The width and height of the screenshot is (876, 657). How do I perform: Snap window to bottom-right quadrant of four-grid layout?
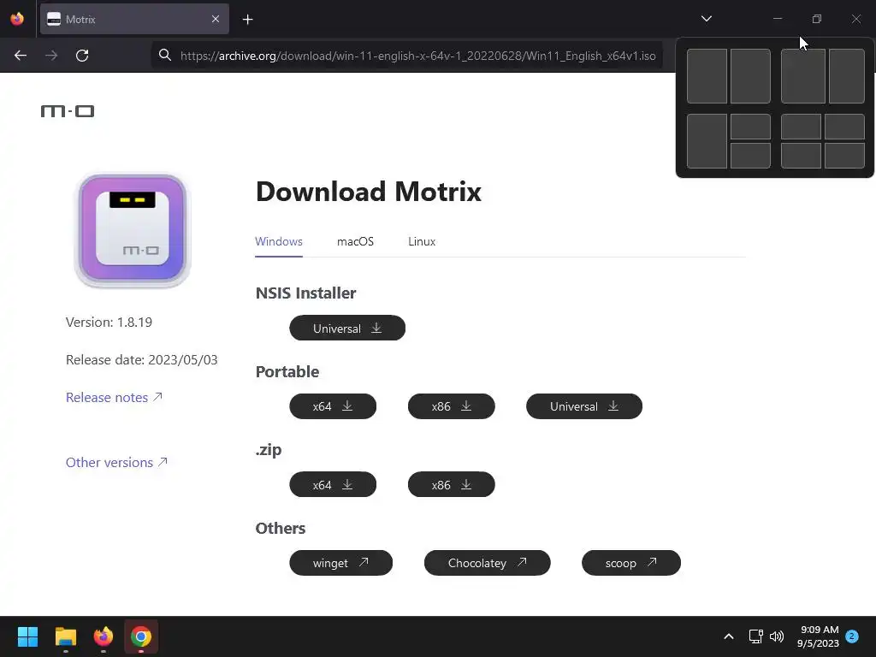844,156
